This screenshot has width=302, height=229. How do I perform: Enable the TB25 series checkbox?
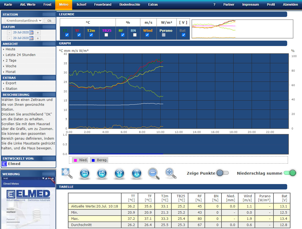(x=106, y=35)
